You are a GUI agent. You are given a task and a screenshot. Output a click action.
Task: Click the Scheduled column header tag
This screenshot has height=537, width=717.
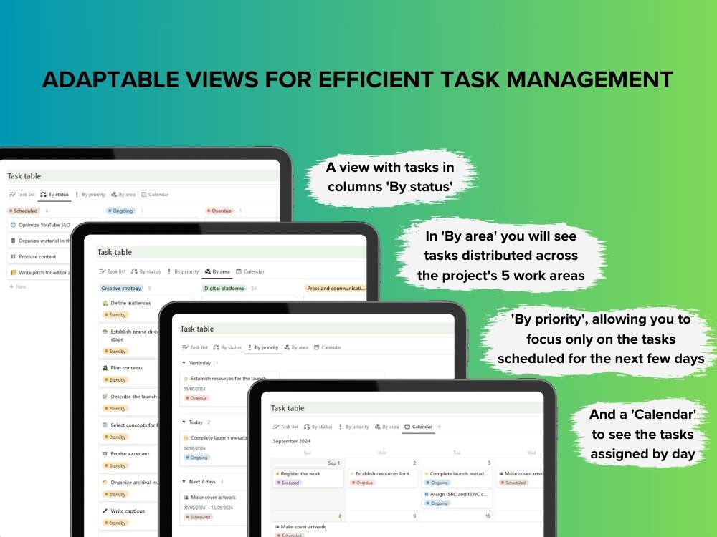pyautogui.click(x=24, y=211)
